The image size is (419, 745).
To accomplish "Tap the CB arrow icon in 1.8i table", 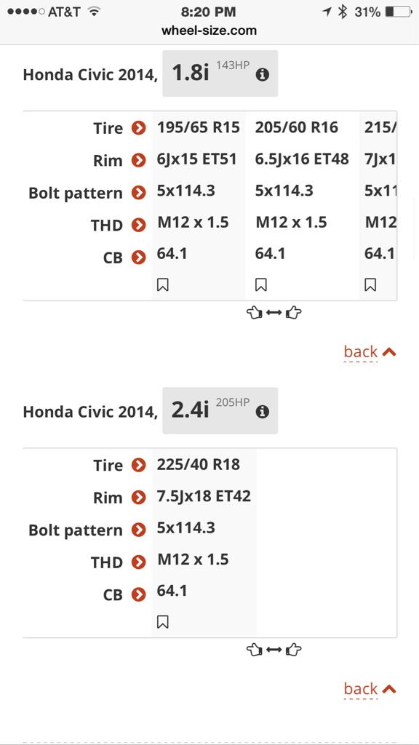I will (x=138, y=258).
